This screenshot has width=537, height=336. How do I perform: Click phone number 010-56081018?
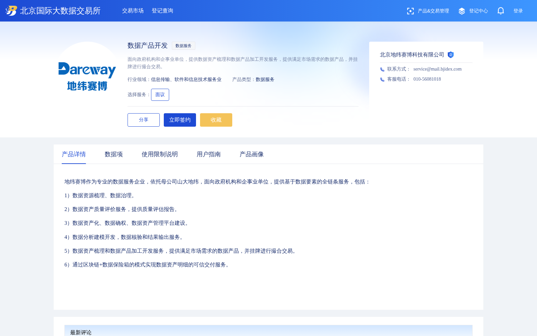(x=427, y=79)
